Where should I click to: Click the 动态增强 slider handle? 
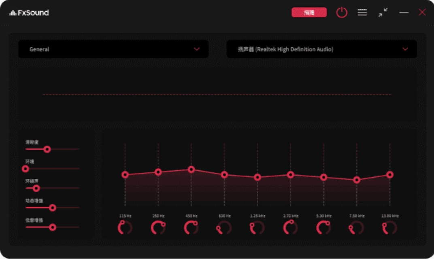[52, 208]
